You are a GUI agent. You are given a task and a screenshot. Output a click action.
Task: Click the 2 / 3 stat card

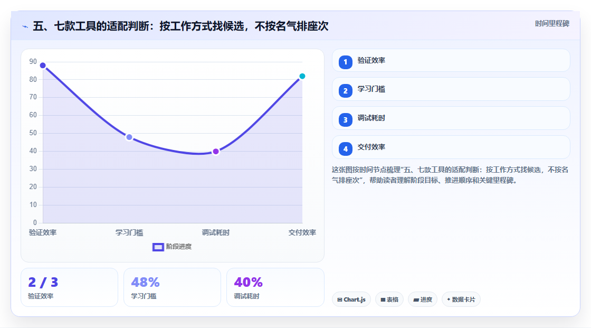[x=69, y=287]
